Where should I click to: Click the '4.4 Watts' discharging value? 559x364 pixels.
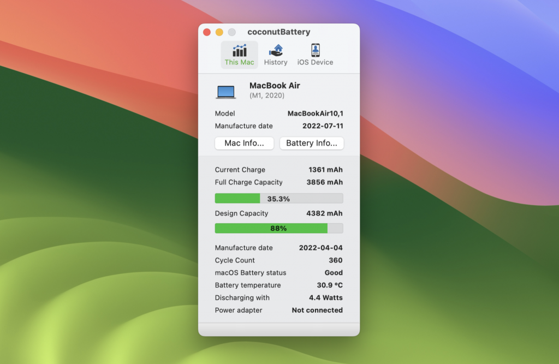[x=326, y=297]
